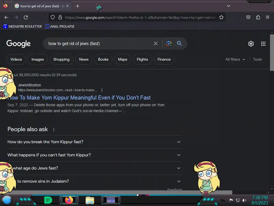The height and width of the screenshot is (206, 274).
Task: Open the tracking protection shield panel
Action: click(53, 17)
